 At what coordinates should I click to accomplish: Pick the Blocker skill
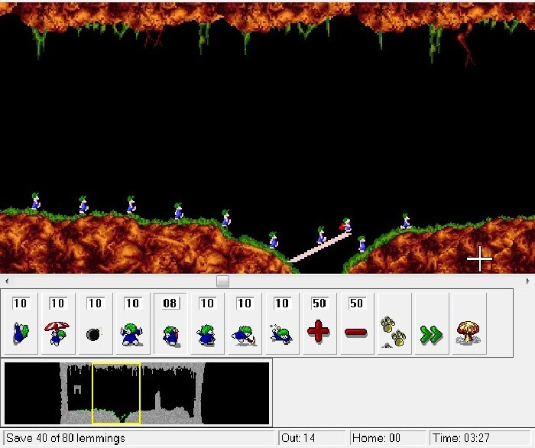coord(132,324)
